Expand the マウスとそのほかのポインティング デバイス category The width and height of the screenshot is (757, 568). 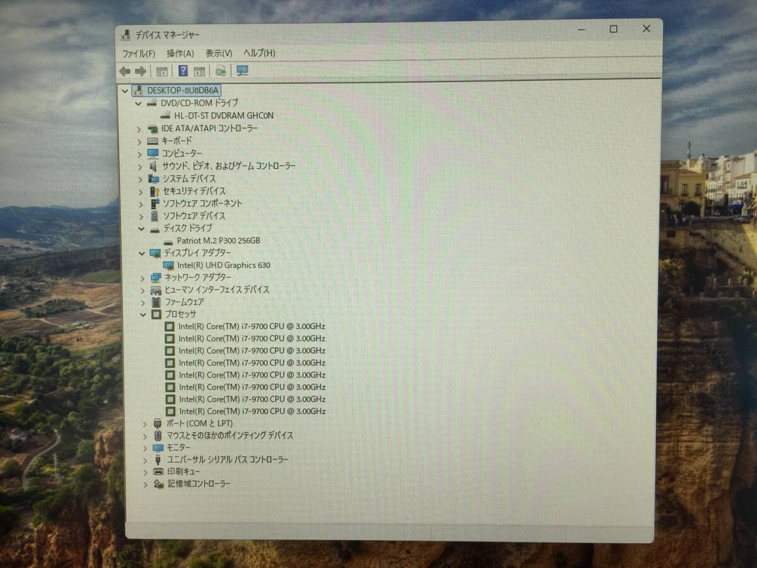[144, 435]
